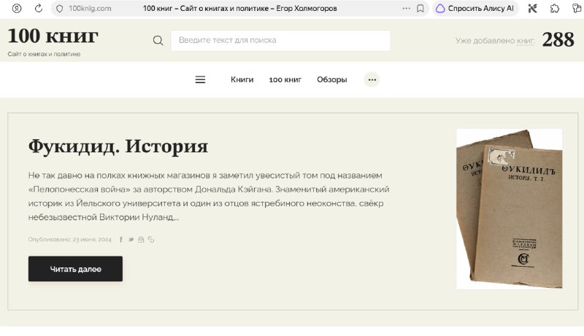Open the extensions puzzle-piece icon
This screenshot has width=584, height=336.
point(555,9)
